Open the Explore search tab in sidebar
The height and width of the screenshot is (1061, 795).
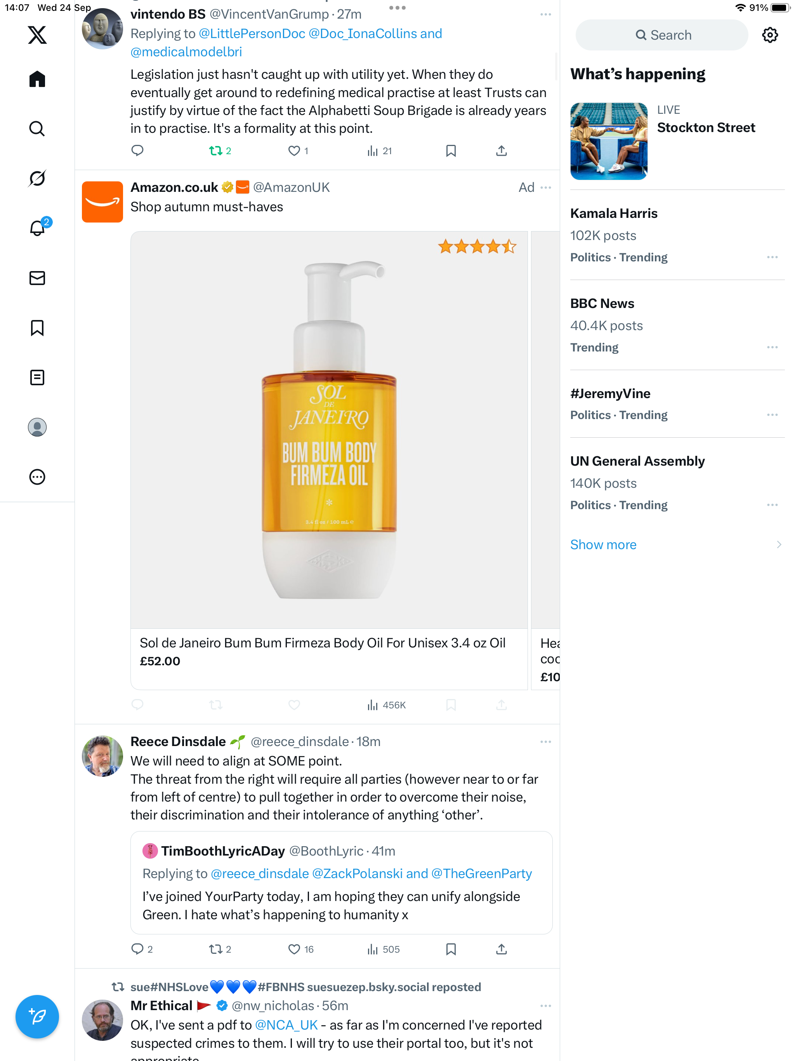click(x=37, y=129)
